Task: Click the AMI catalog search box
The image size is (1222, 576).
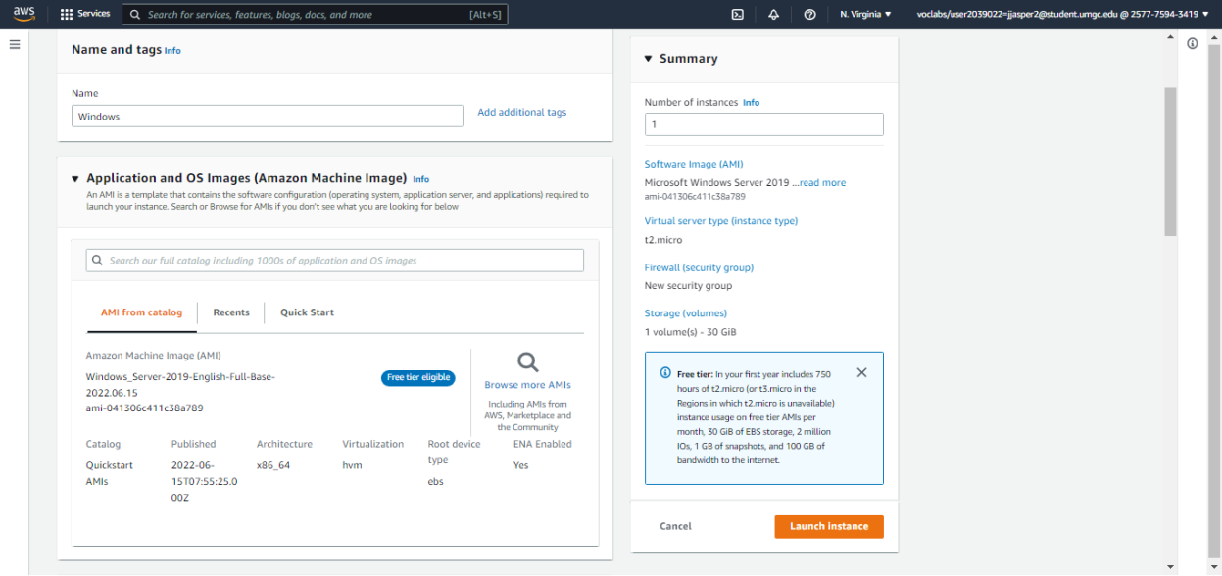Action: pyautogui.click(x=335, y=261)
